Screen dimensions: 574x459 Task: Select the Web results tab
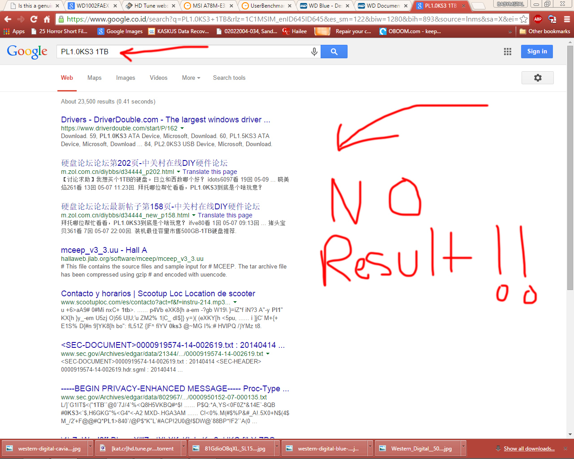[67, 78]
